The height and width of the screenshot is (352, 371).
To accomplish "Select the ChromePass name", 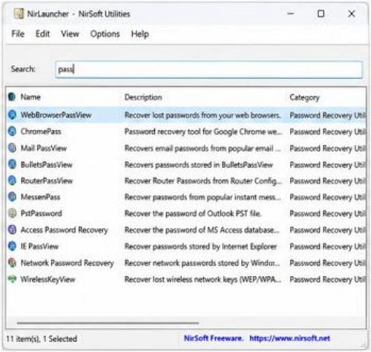I will coord(41,131).
